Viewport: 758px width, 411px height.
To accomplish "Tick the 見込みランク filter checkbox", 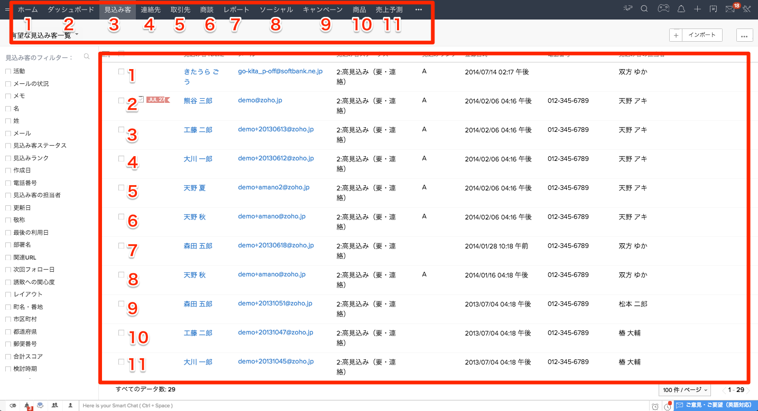I will [8, 158].
